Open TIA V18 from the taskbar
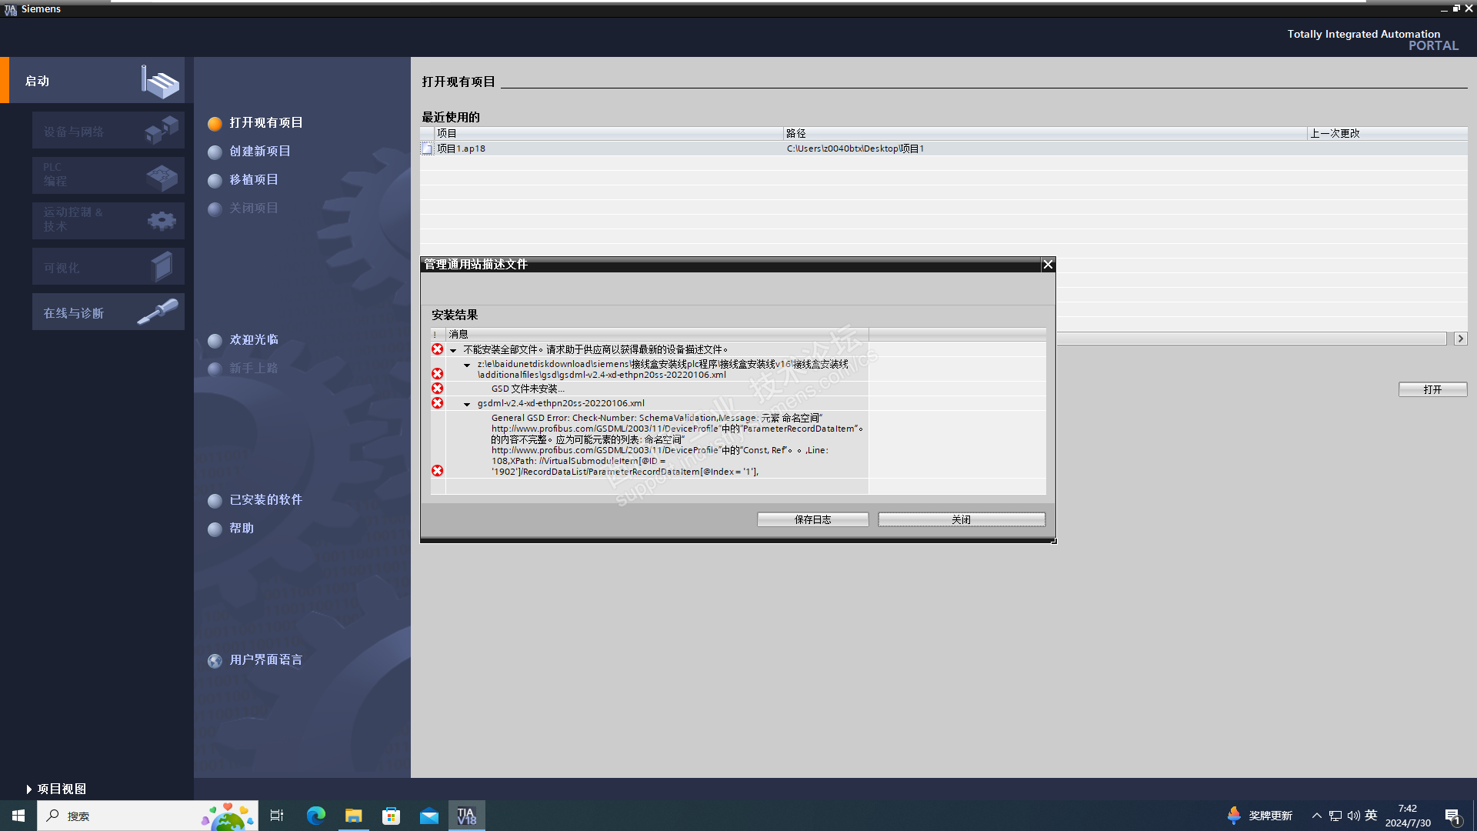Viewport: 1477px width, 831px height. [x=466, y=816]
